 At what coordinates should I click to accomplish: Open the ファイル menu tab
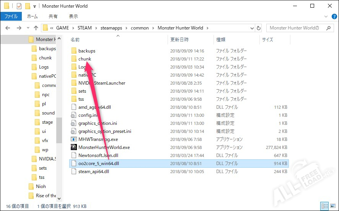pos(11,16)
